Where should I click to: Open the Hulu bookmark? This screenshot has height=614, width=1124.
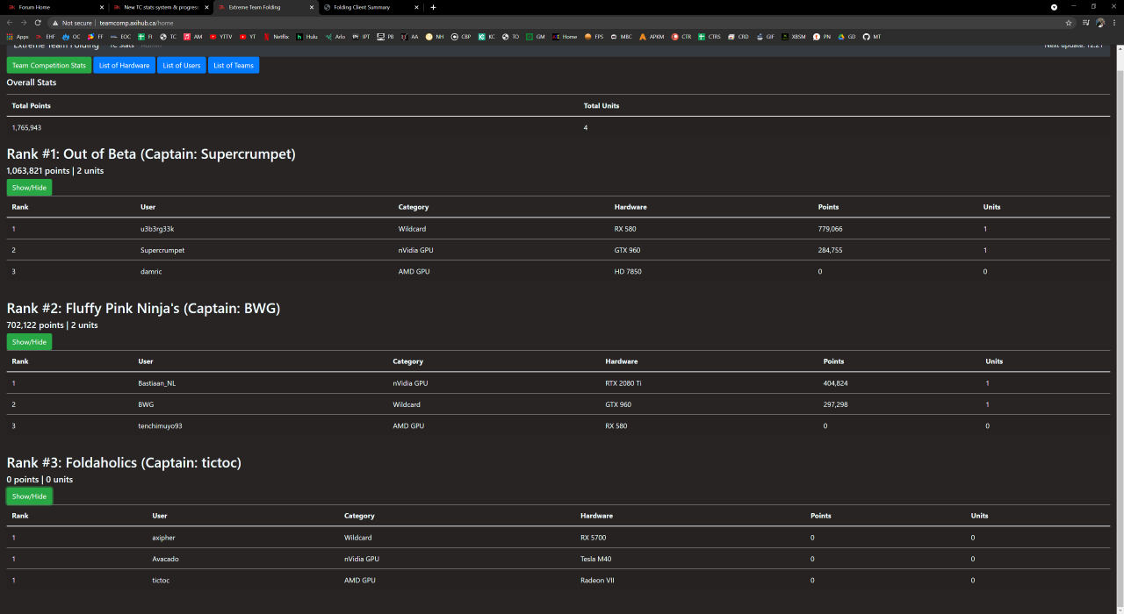click(306, 37)
